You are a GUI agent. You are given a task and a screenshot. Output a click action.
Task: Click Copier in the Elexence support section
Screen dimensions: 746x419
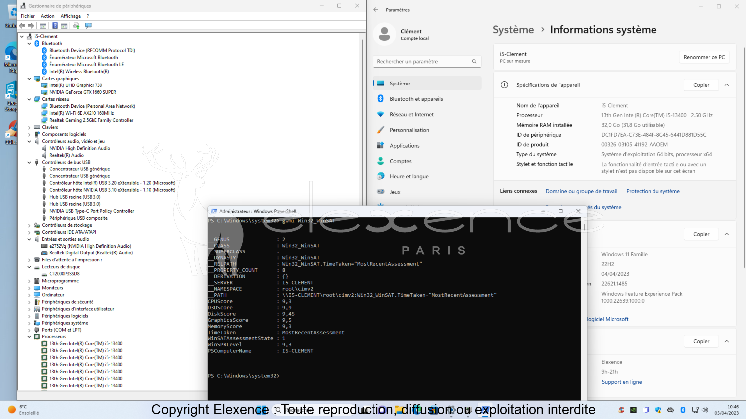pyautogui.click(x=701, y=341)
